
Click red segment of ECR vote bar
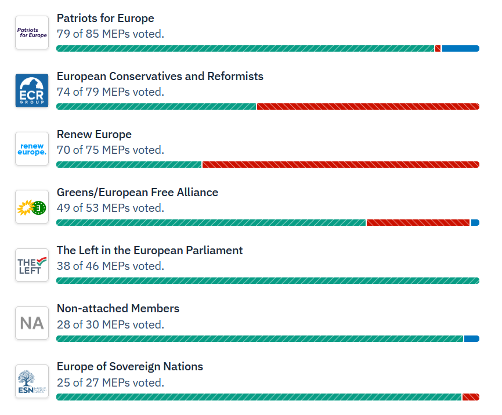[368, 107]
